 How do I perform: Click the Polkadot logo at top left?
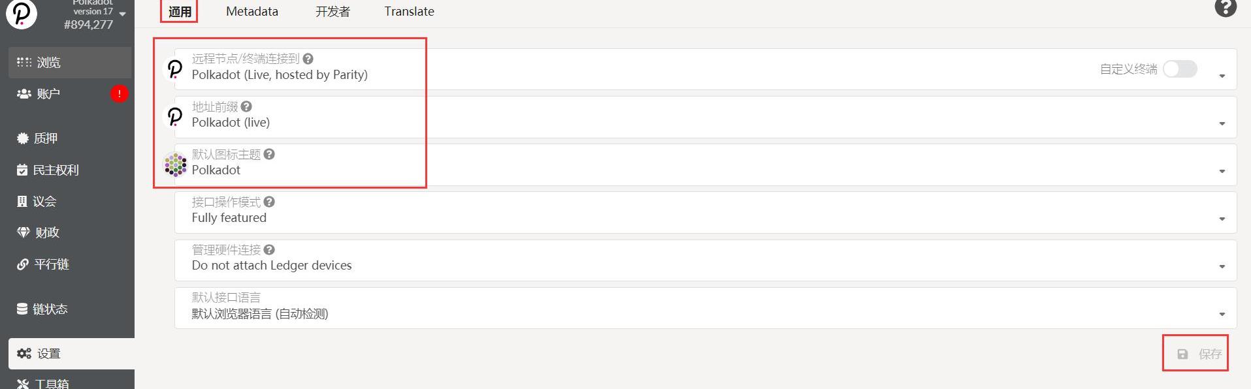pyautogui.click(x=21, y=14)
